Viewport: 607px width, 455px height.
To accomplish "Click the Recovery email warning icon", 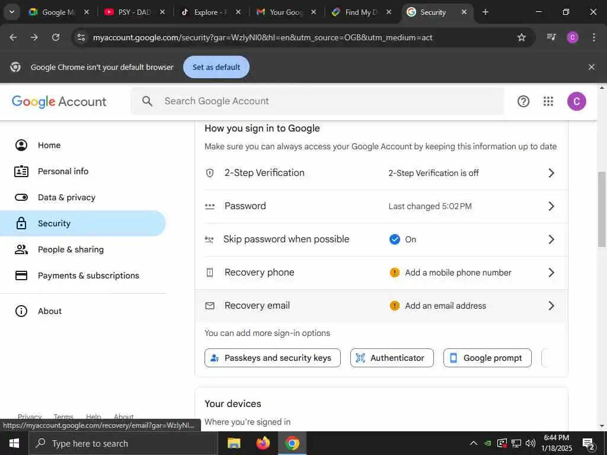I will click(394, 306).
